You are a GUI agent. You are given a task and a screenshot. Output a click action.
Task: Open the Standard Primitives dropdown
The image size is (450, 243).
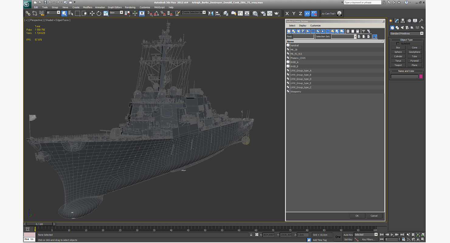pyautogui.click(x=407, y=33)
